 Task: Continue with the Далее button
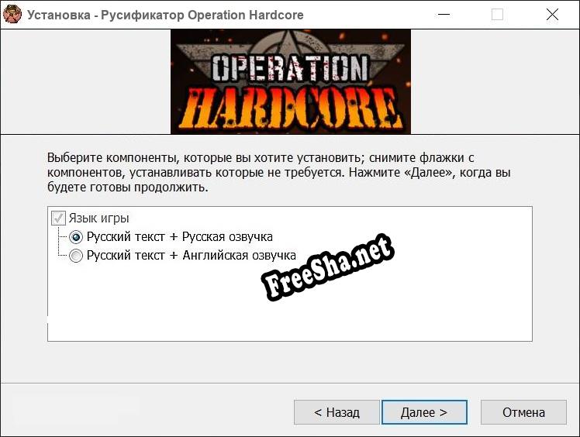(x=424, y=412)
